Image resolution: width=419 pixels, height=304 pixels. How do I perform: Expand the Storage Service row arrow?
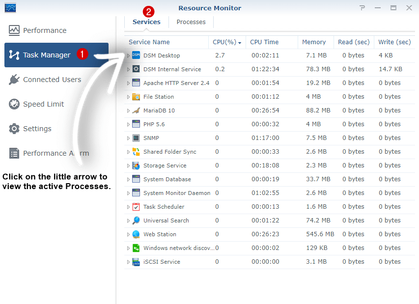coord(128,166)
